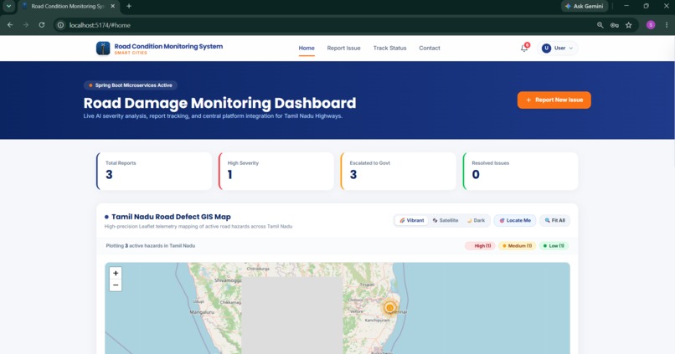The image size is (675, 354).
Task: Select the Vibrant map style
Action: pyautogui.click(x=411, y=220)
